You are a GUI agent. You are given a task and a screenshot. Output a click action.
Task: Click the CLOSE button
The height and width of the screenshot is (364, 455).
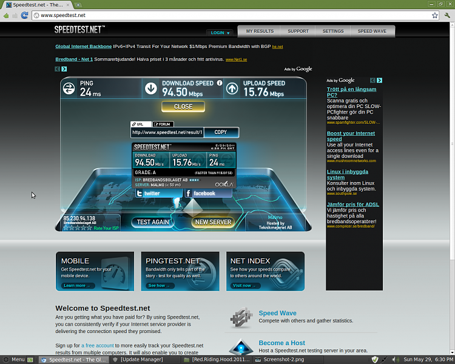[183, 107]
